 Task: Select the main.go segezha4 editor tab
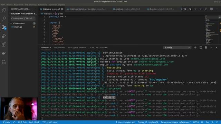(51, 9)
